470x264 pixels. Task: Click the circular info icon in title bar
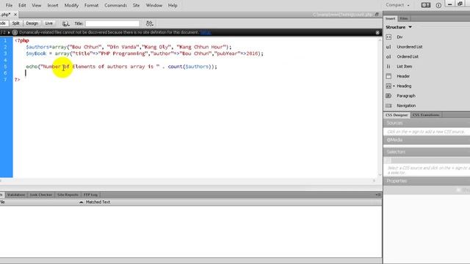pos(438,5)
